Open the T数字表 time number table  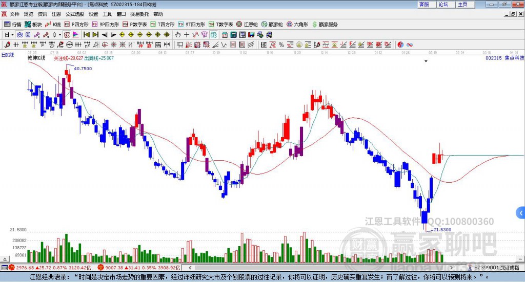(x=220, y=25)
